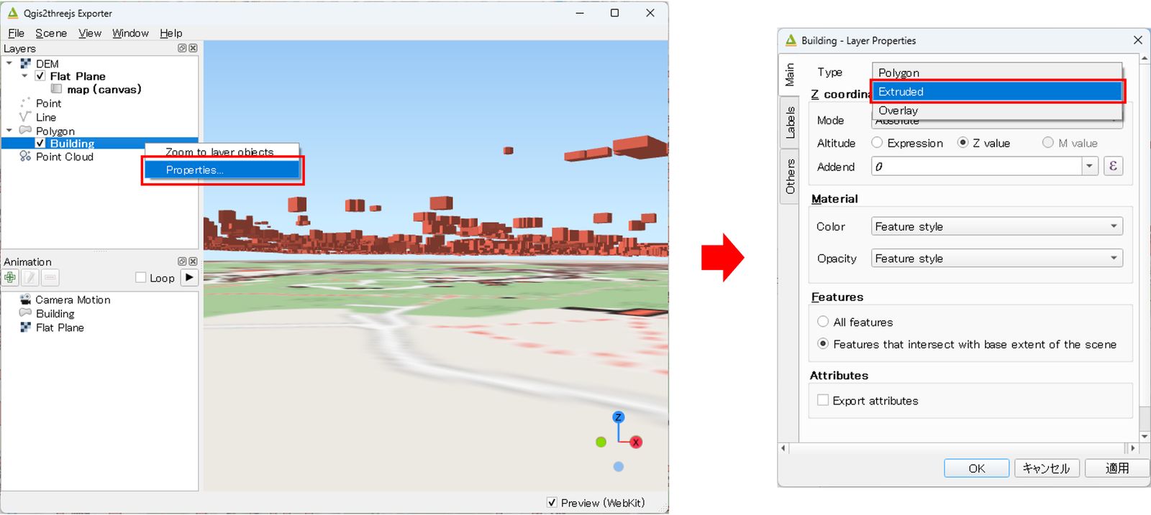1151x515 pixels.
Task: Click the Building polygon icon in Animation tree
Action: point(26,313)
